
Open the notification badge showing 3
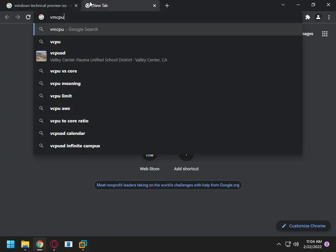(x=327, y=244)
